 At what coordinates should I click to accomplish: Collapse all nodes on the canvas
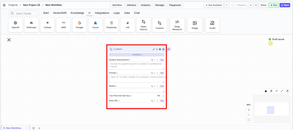[x=276, y=91]
